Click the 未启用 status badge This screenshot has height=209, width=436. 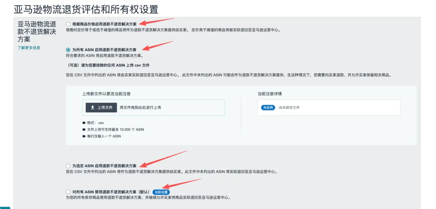(x=268, y=108)
